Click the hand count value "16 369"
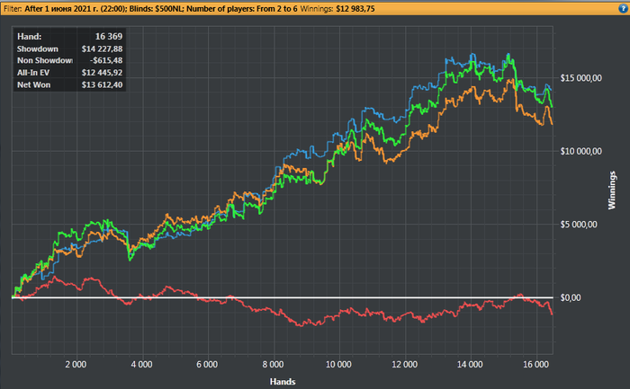This screenshot has width=630, height=389. 109,37
